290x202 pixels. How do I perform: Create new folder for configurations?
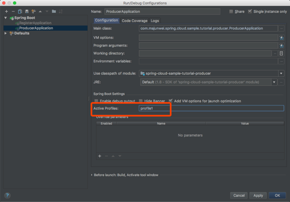point(54,12)
